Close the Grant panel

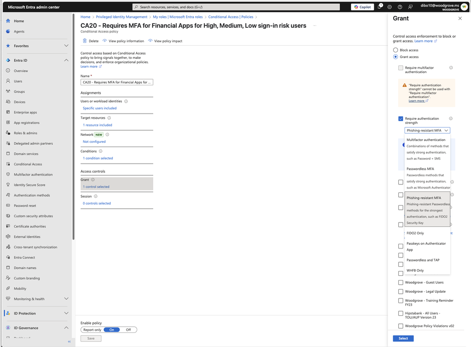(x=460, y=19)
